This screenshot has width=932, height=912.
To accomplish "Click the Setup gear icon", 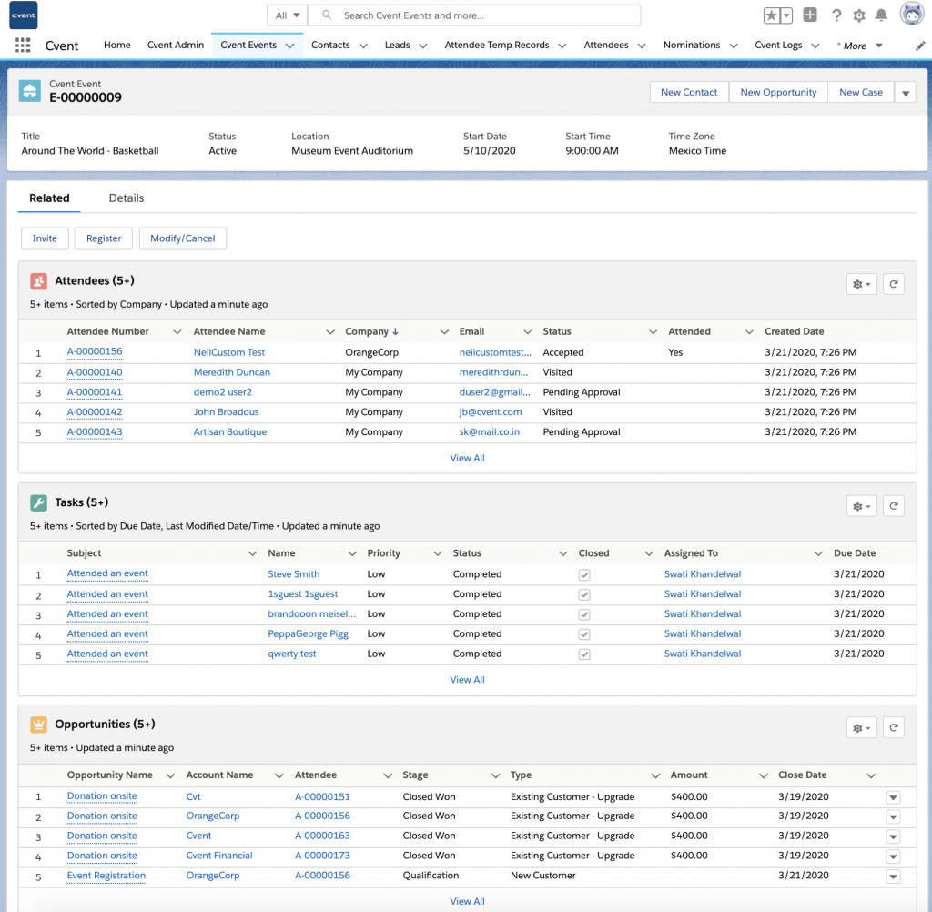I will [x=856, y=15].
